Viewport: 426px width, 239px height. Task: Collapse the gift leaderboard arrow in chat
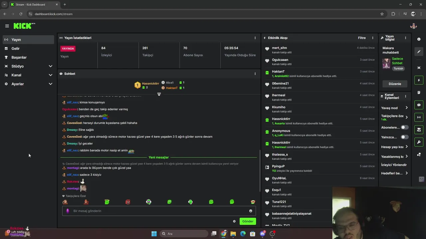159,94
